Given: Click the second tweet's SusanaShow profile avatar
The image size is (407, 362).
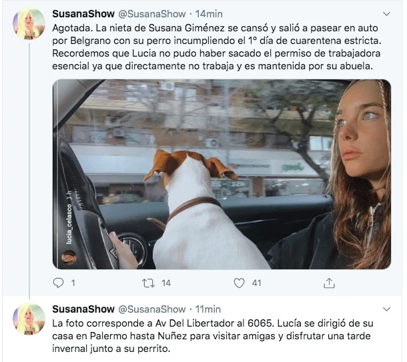Looking at the screenshot, I should (x=29, y=319).
